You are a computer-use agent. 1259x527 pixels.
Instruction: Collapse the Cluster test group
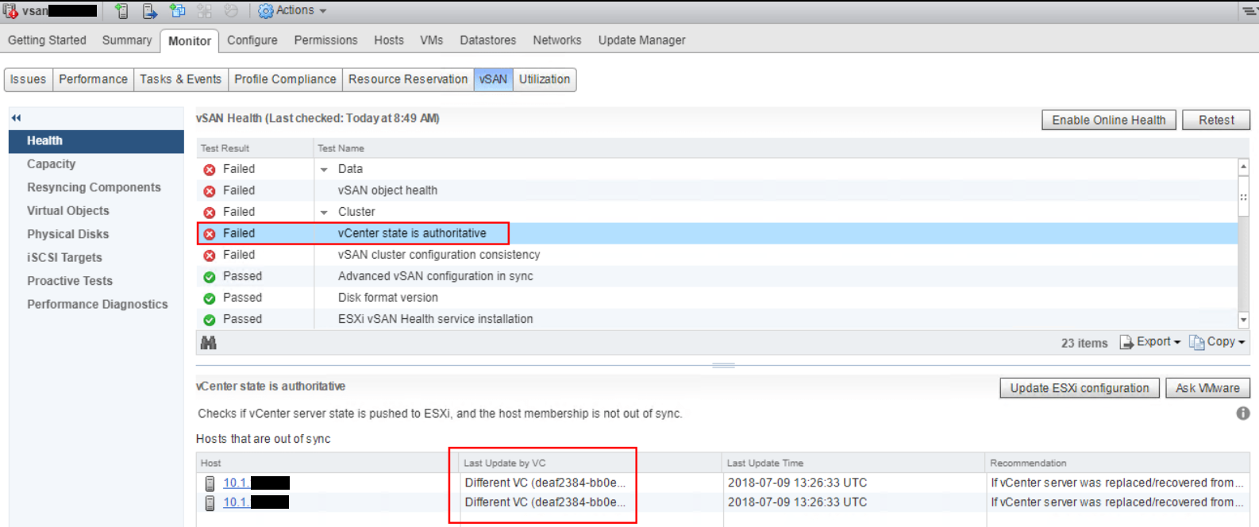click(324, 213)
